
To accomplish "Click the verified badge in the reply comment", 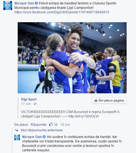I will coord(44,137).
